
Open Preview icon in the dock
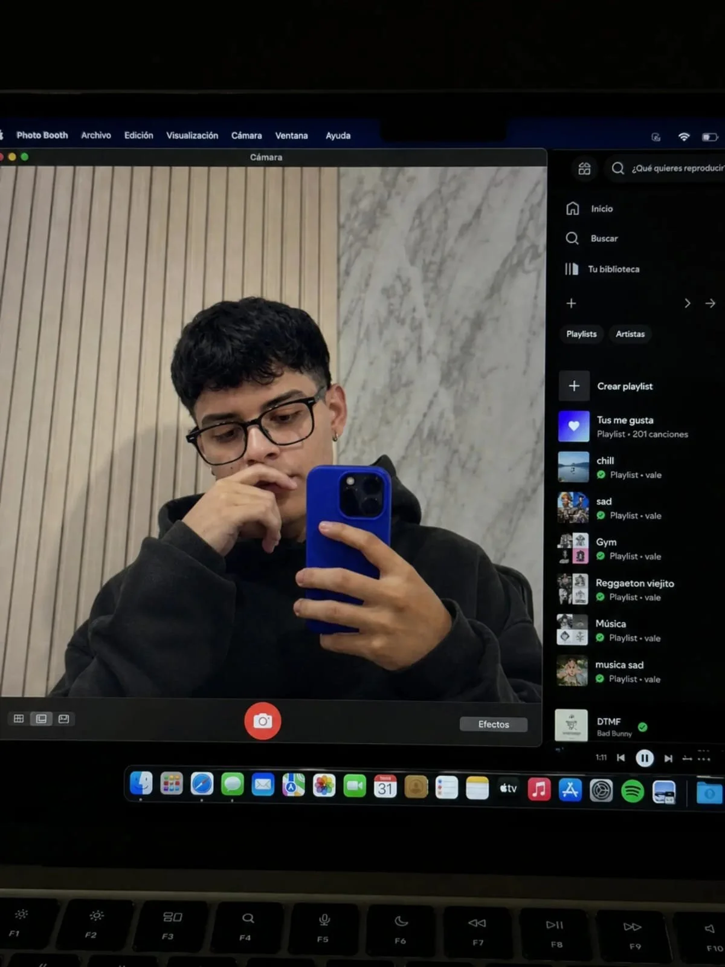tap(664, 792)
